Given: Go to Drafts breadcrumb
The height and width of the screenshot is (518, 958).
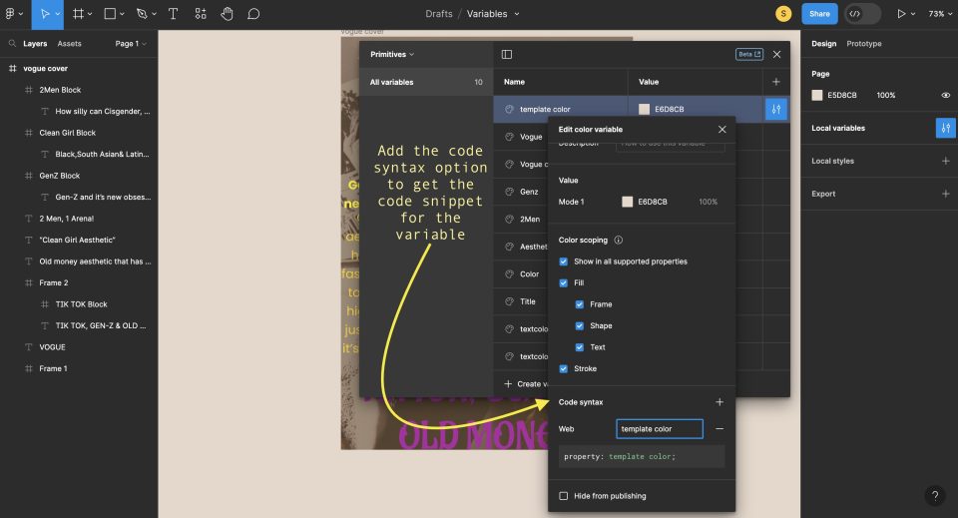Looking at the screenshot, I should 439,13.
